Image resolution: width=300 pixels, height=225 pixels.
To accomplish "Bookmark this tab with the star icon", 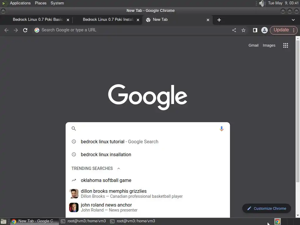I will (243, 30).
